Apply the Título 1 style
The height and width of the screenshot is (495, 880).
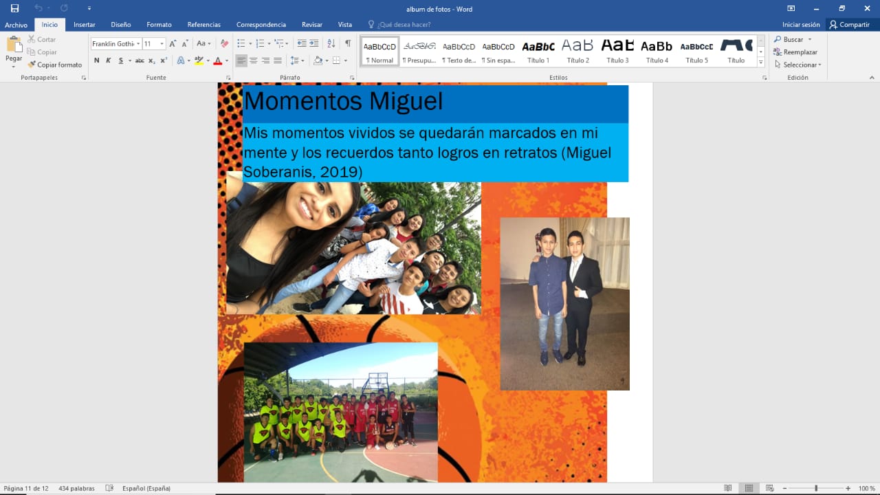[x=538, y=52]
